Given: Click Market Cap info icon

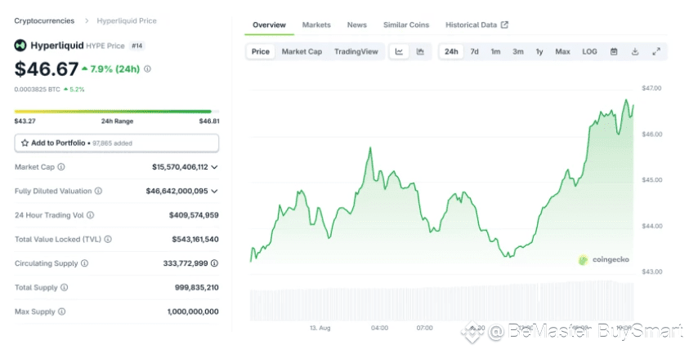Looking at the screenshot, I should (x=61, y=166).
